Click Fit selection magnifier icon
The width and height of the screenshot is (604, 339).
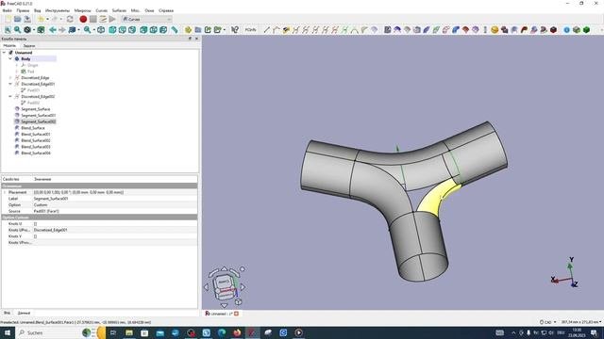[17, 29]
